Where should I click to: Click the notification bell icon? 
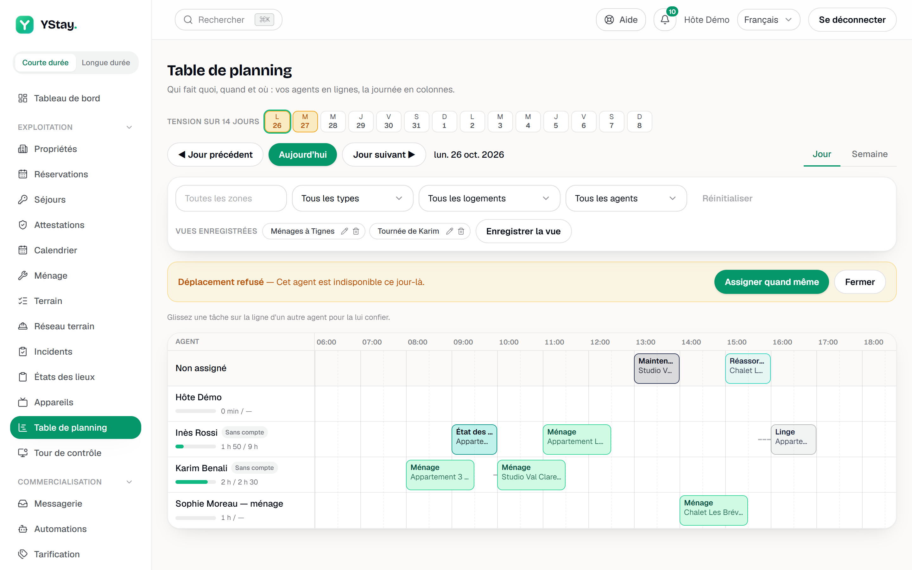[x=665, y=20]
